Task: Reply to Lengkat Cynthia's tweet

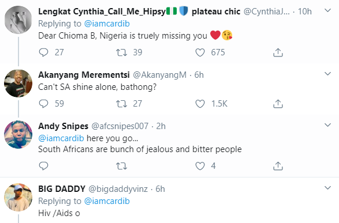Action: tap(43, 52)
